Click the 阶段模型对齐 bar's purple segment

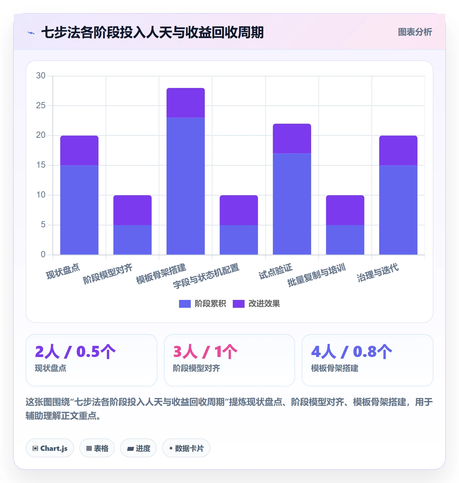(x=132, y=210)
